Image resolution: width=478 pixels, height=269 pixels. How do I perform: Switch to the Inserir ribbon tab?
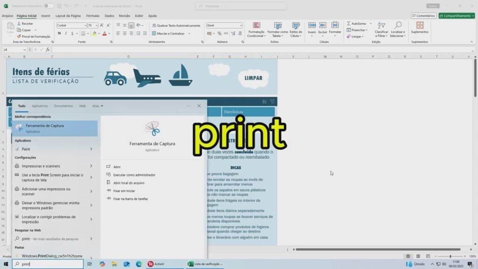coord(46,15)
